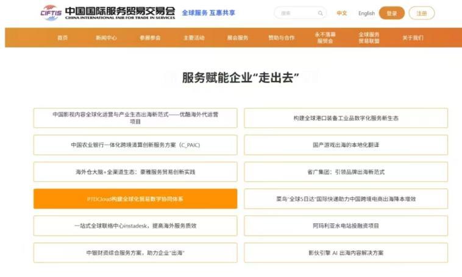Click the 服务赋能企业“走出去” heading
Viewport: 462px width, 277px height.
click(240, 78)
